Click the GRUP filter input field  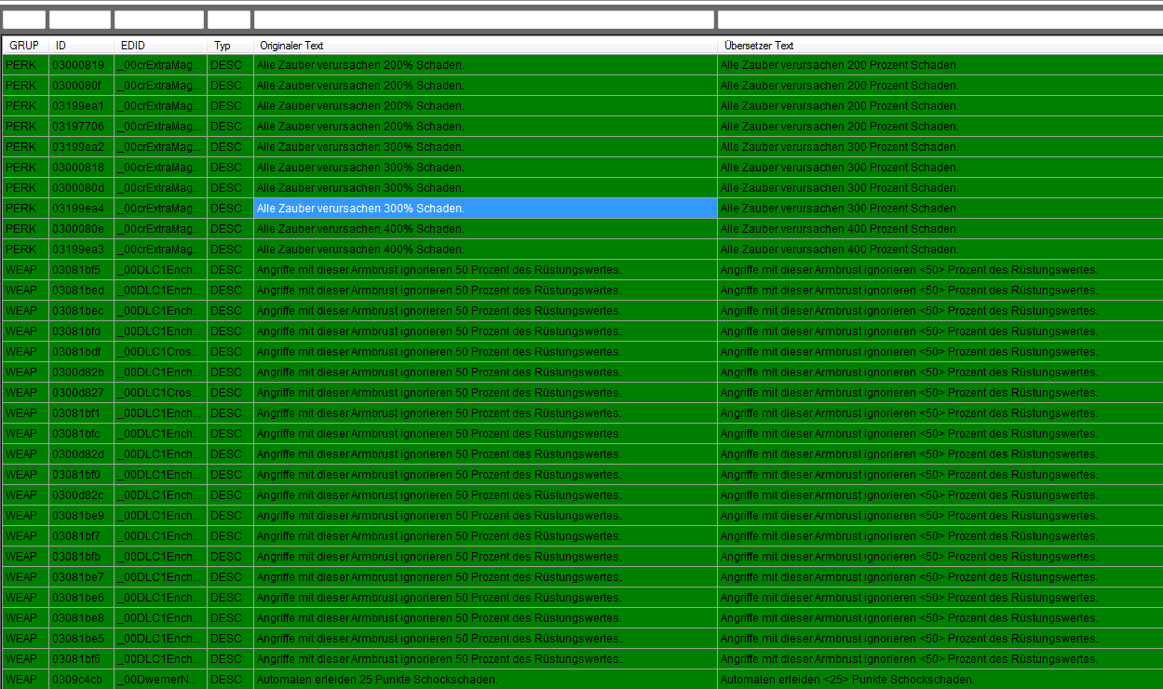click(x=24, y=20)
